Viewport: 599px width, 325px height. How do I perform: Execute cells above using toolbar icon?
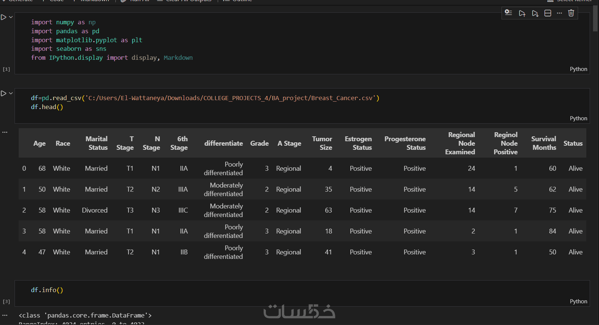pyautogui.click(x=522, y=13)
